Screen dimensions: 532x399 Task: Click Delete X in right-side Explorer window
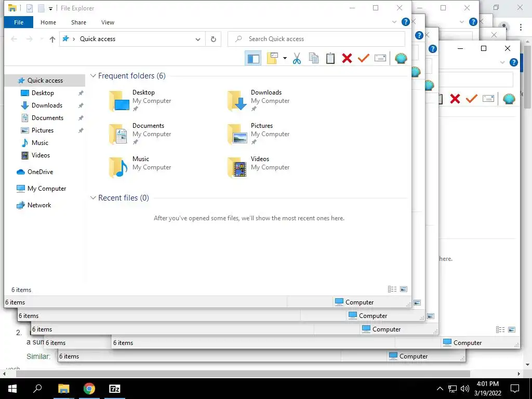455,99
